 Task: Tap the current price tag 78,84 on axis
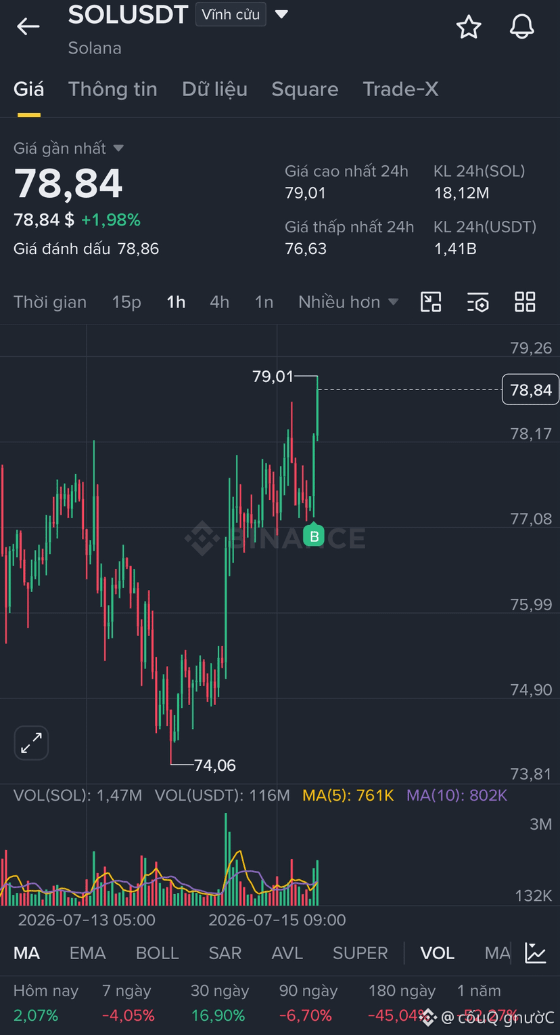point(530,389)
